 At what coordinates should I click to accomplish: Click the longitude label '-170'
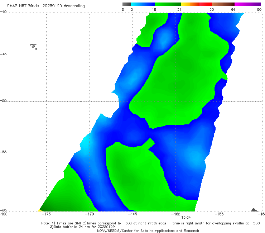tap(89, 214)
